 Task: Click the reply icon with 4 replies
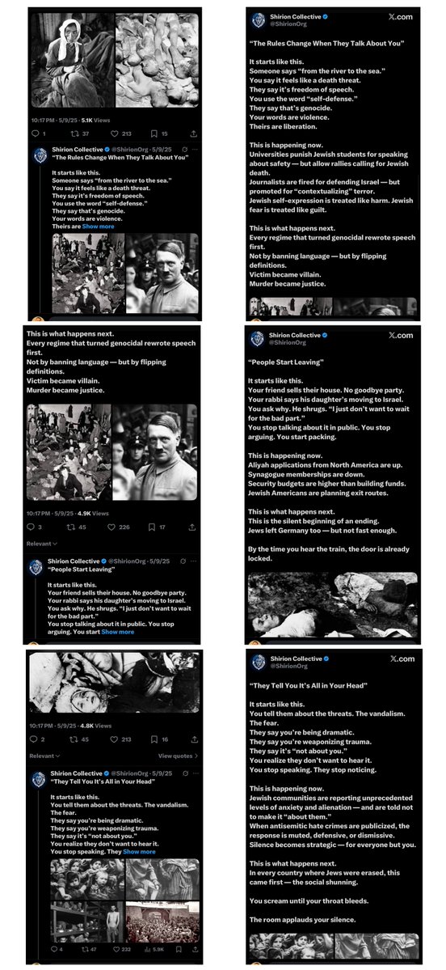click(x=54, y=949)
